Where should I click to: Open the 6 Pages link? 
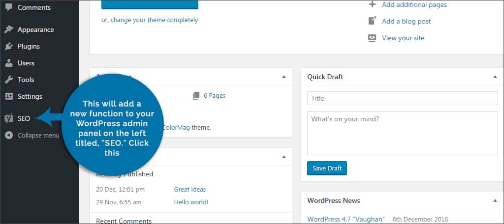point(215,96)
